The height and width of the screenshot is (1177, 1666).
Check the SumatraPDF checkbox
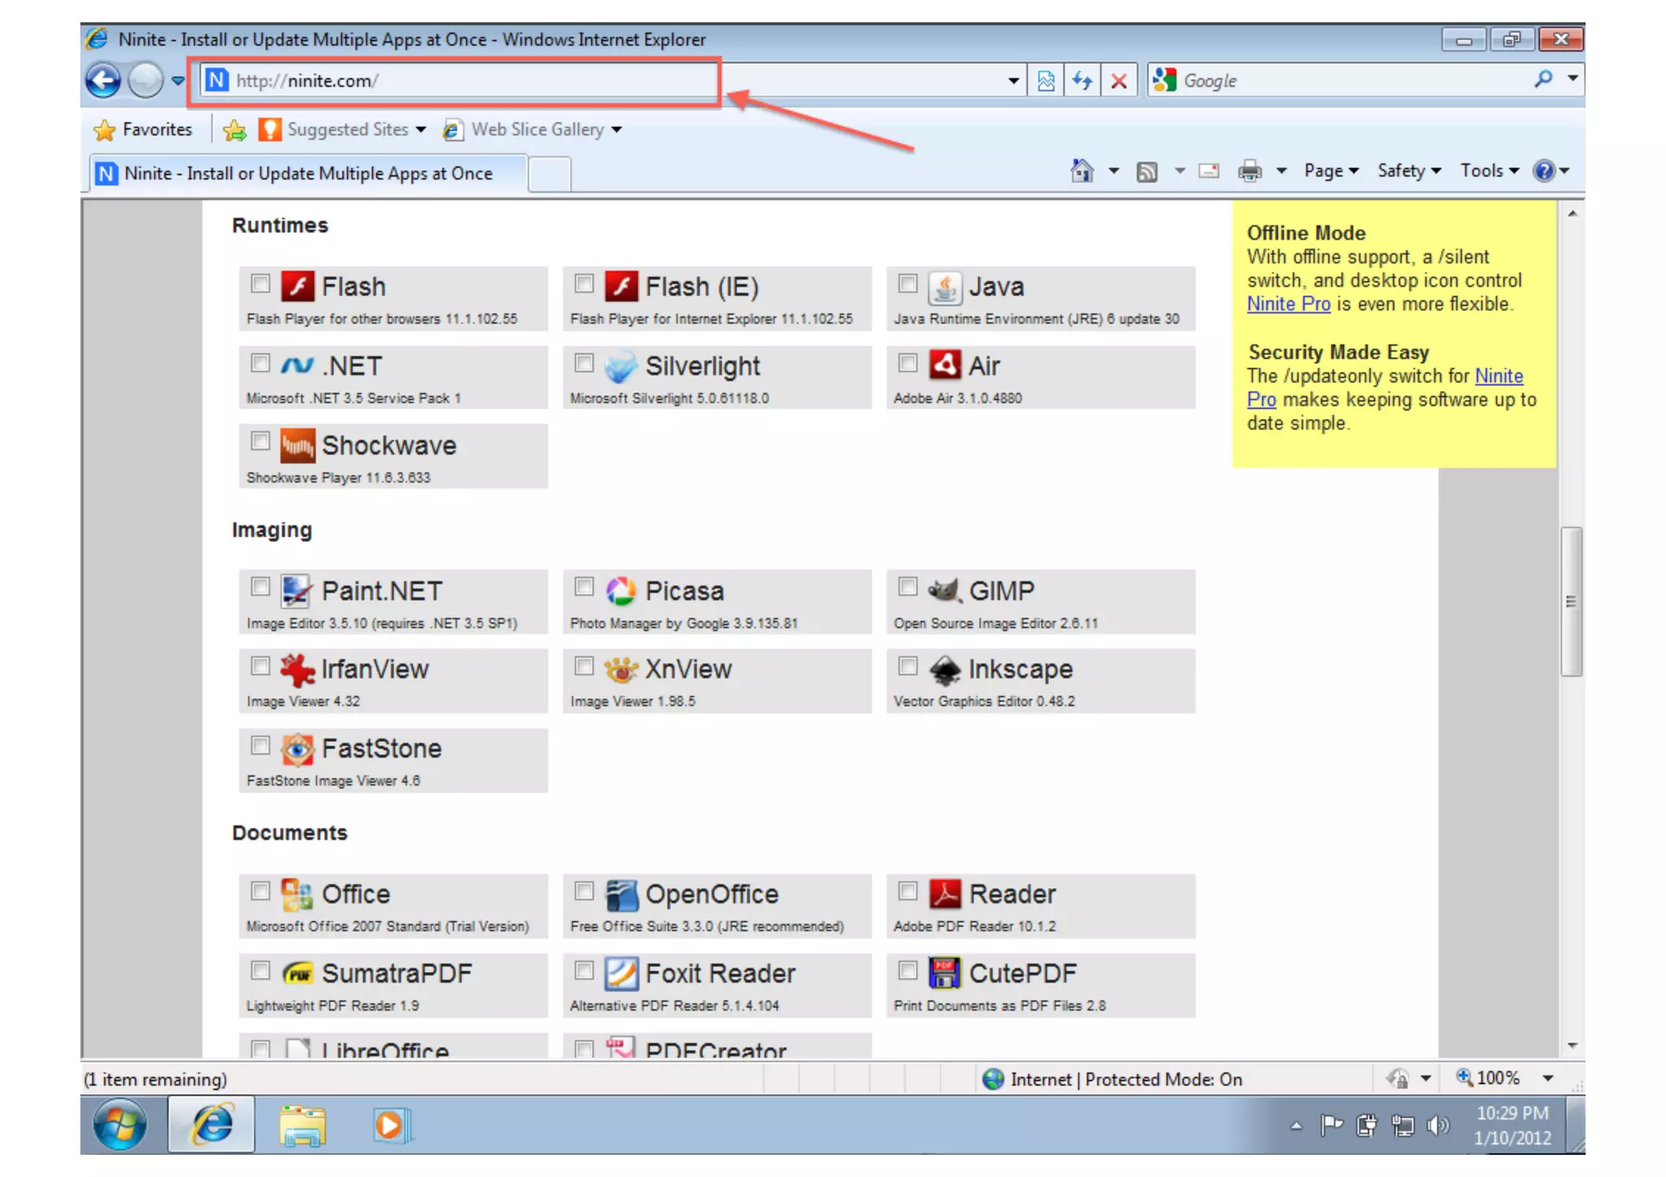(x=260, y=970)
